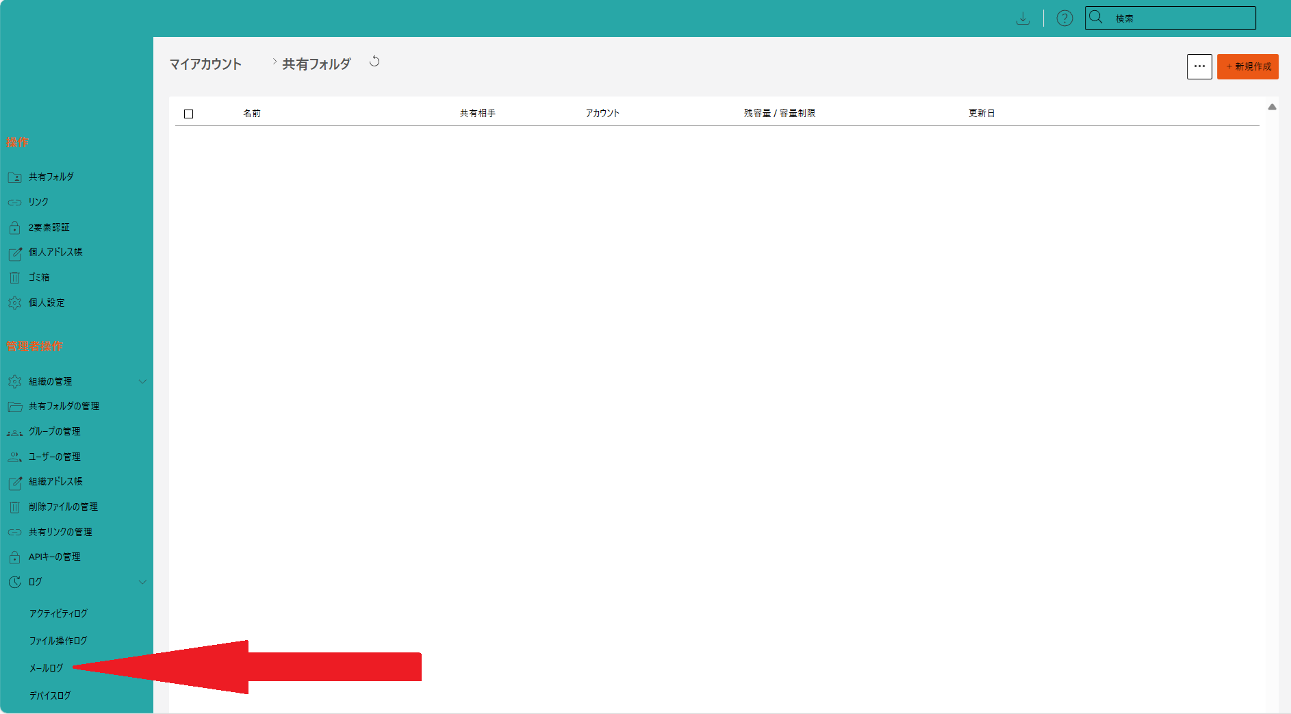Click the 共有フォルダの管理 folder icon
The width and height of the screenshot is (1291, 714).
coord(14,407)
